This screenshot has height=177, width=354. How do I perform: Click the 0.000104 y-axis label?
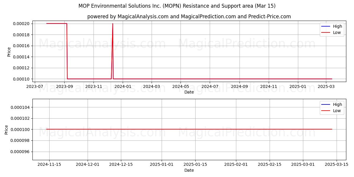pos(21,107)
